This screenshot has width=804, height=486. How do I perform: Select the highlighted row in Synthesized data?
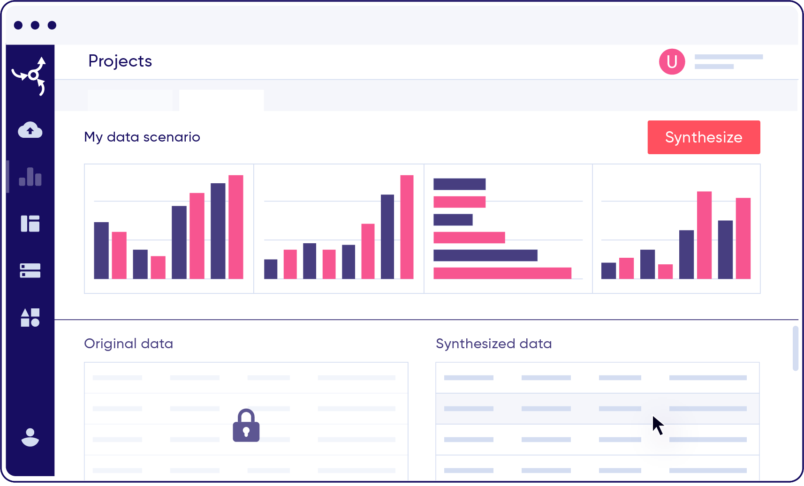597,409
